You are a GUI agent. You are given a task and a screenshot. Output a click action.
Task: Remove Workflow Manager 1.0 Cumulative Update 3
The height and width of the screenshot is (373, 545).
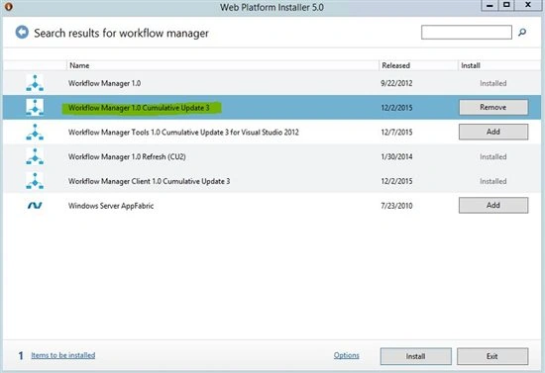[x=493, y=107]
